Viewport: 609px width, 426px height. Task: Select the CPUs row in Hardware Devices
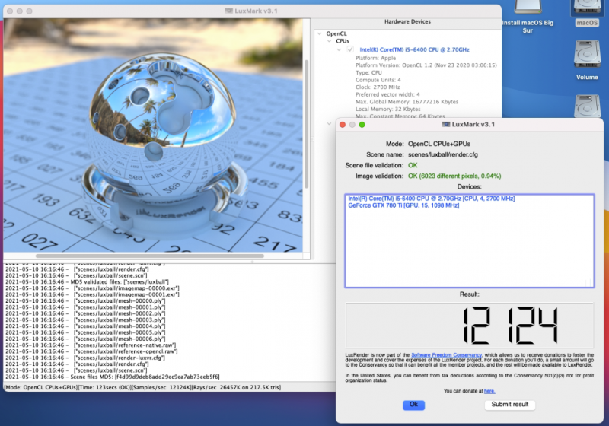343,41
